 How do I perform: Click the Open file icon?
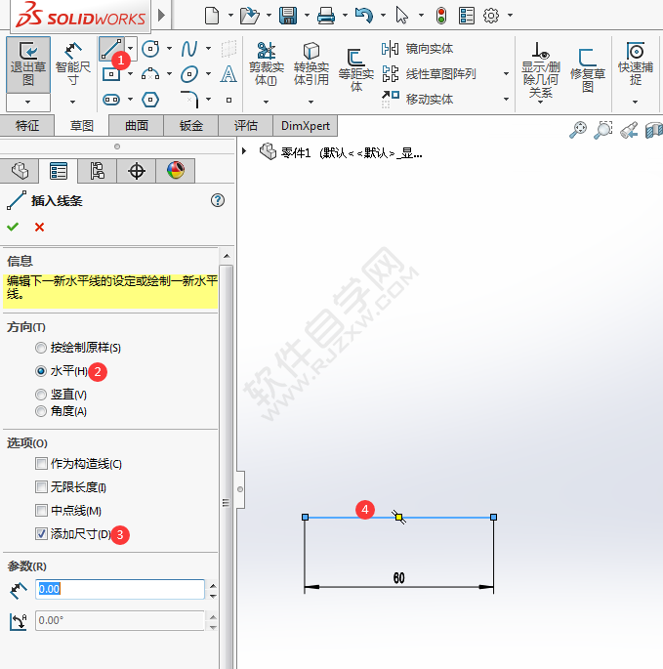click(250, 16)
